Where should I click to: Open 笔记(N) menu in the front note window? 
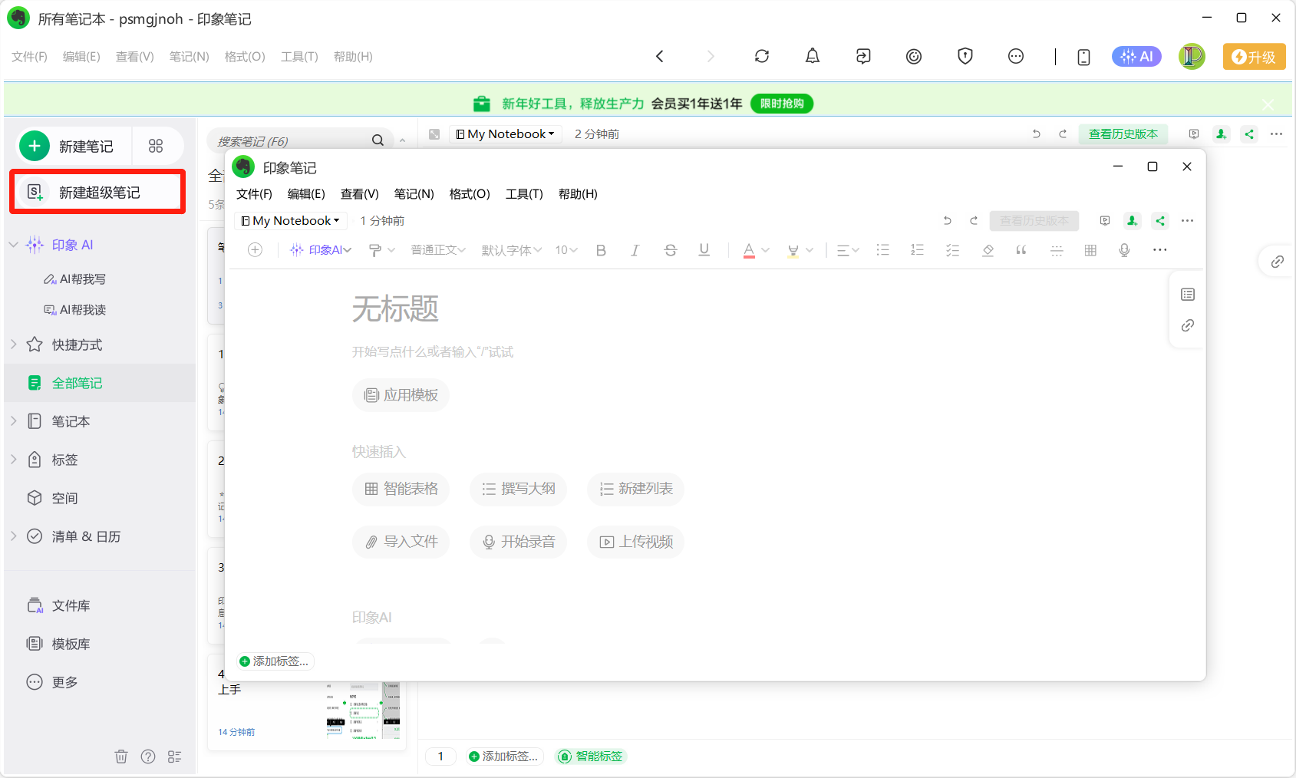coord(414,194)
